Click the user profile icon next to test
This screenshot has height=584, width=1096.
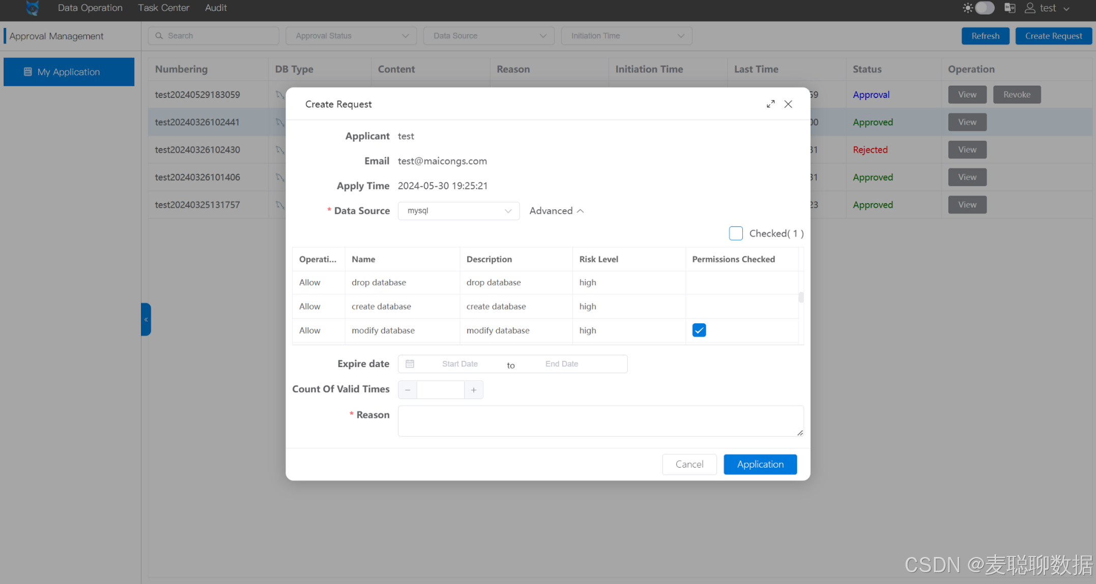coord(1030,8)
